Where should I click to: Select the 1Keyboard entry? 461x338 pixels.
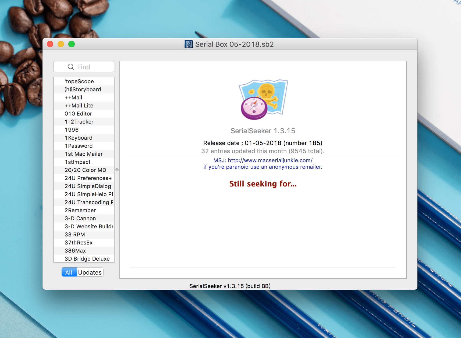84,138
